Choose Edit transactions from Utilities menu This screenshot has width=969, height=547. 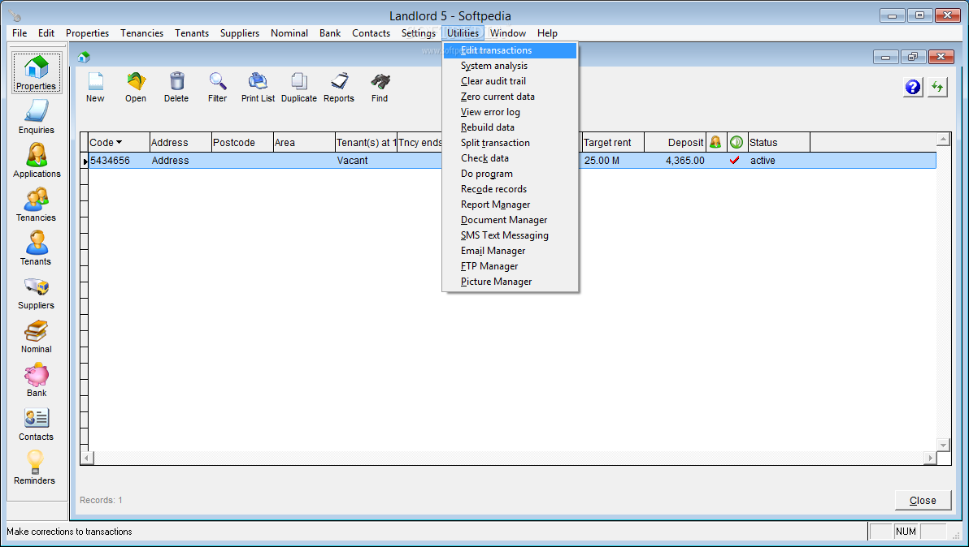510,50
